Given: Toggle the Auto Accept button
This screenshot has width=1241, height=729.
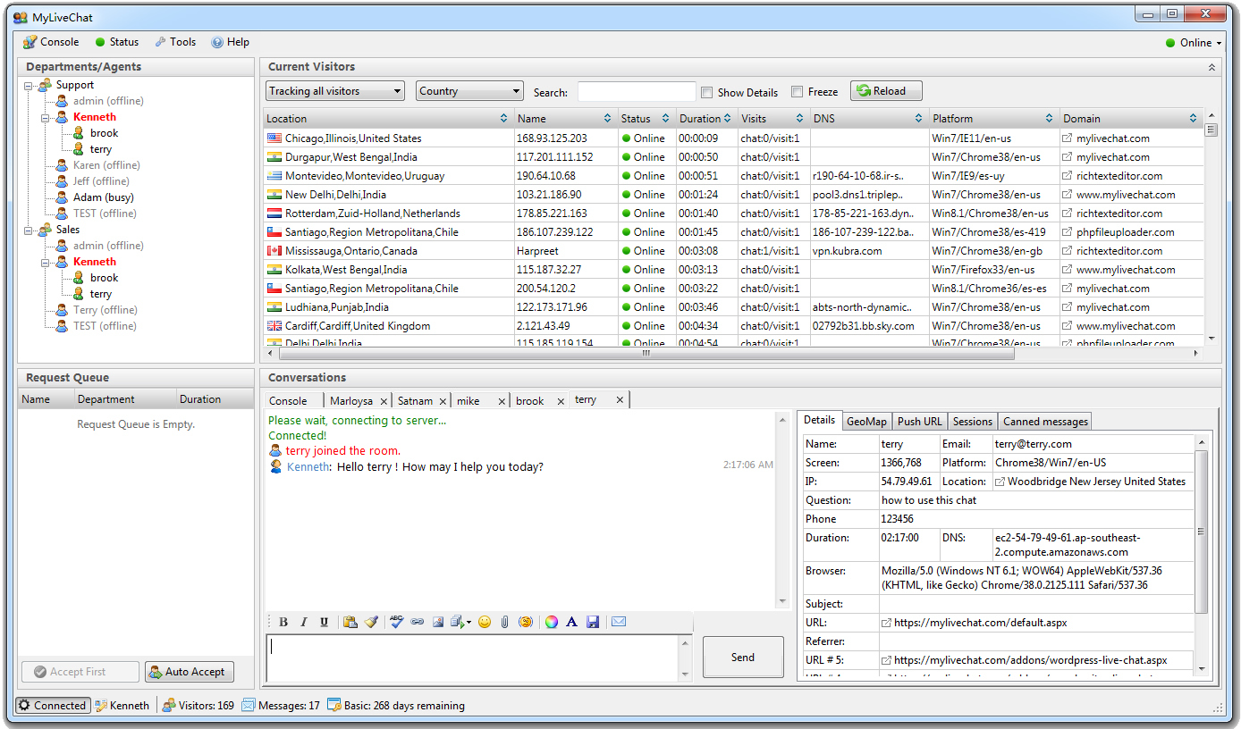Looking at the screenshot, I should pos(189,672).
